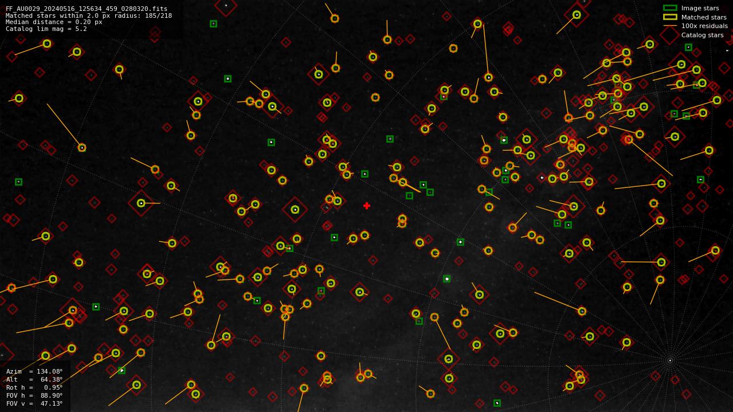Click the red cross center marker
Image resolution: width=733 pixels, height=412 pixels.
point(367,206)
